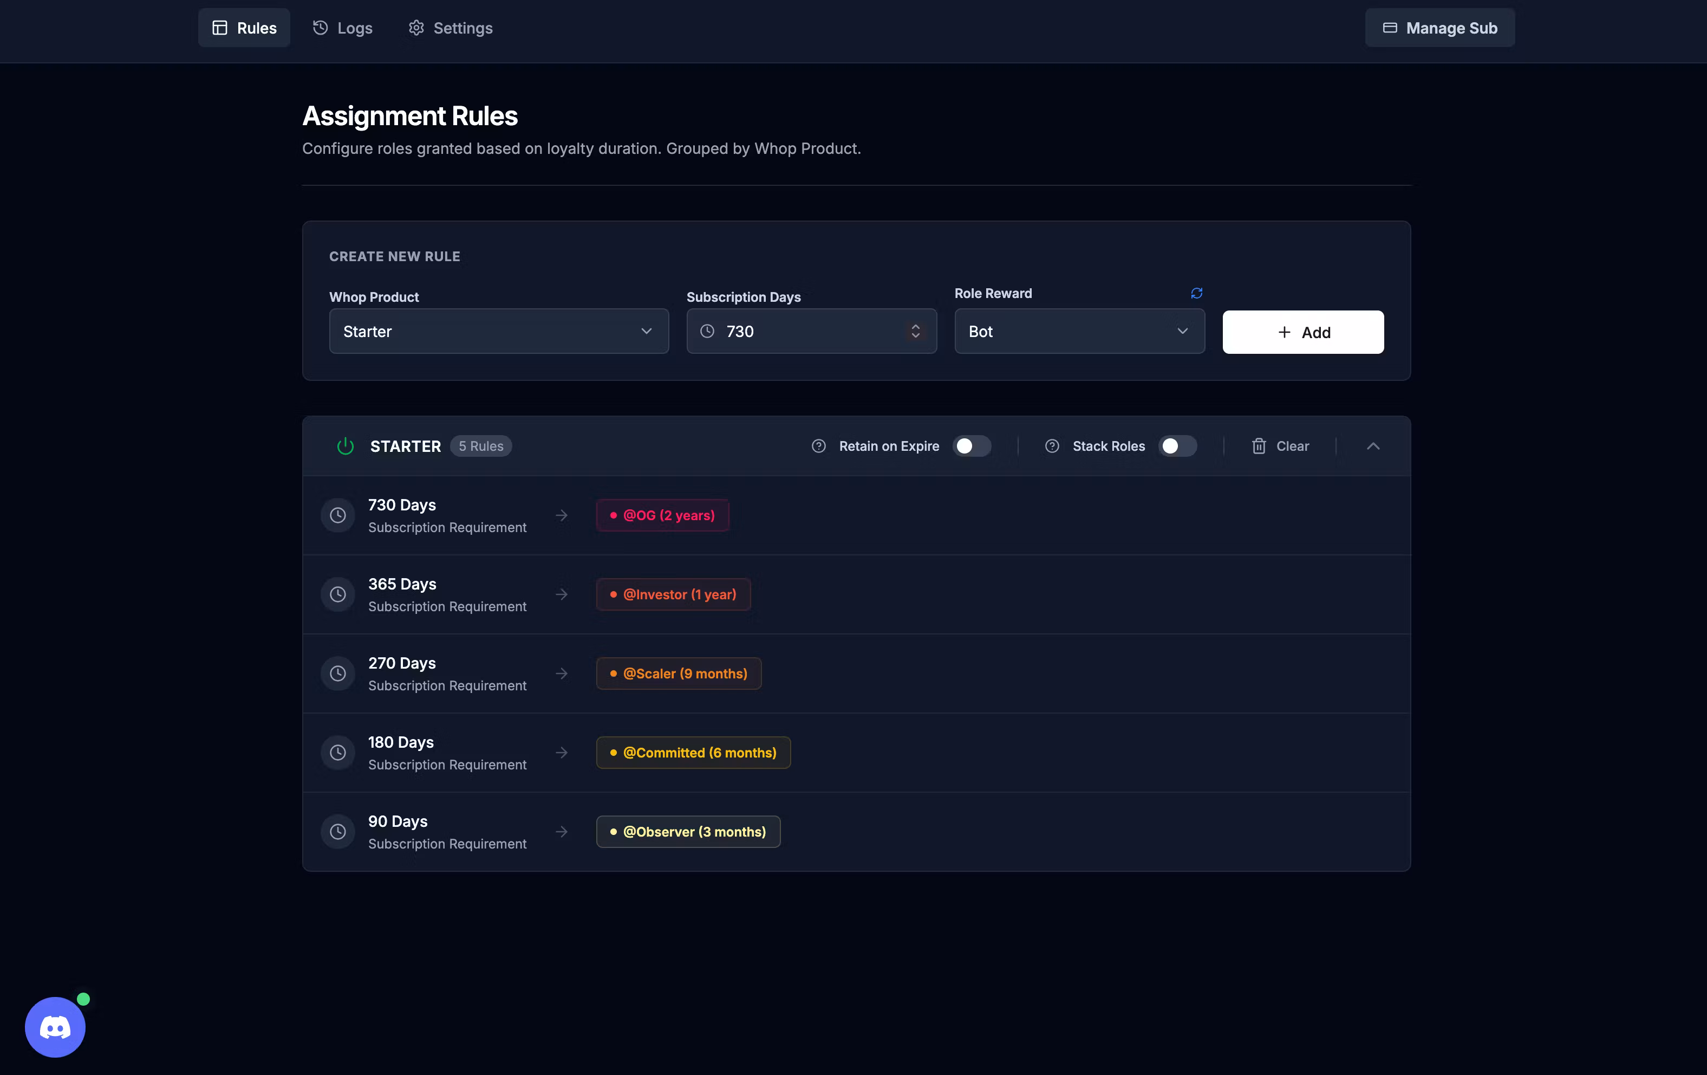Select the @Scaler (9 months) role badge

pyautogui.click(x=679, y=674)
